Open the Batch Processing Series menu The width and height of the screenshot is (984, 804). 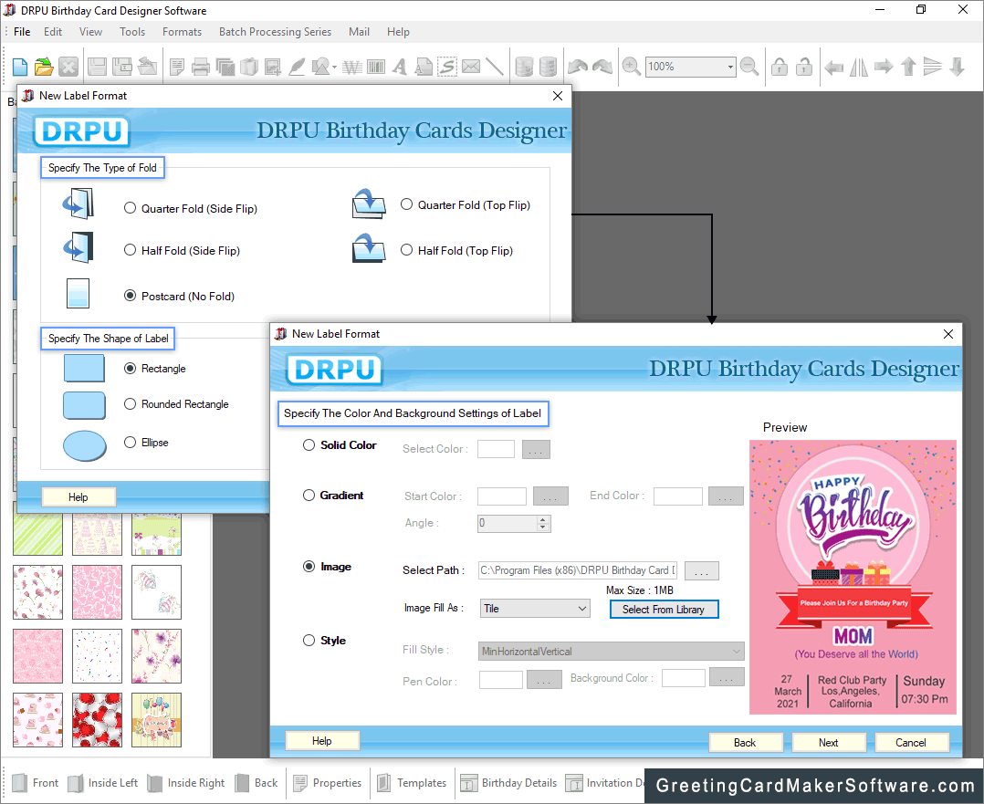pyautogui.click(x=275, y=31)
